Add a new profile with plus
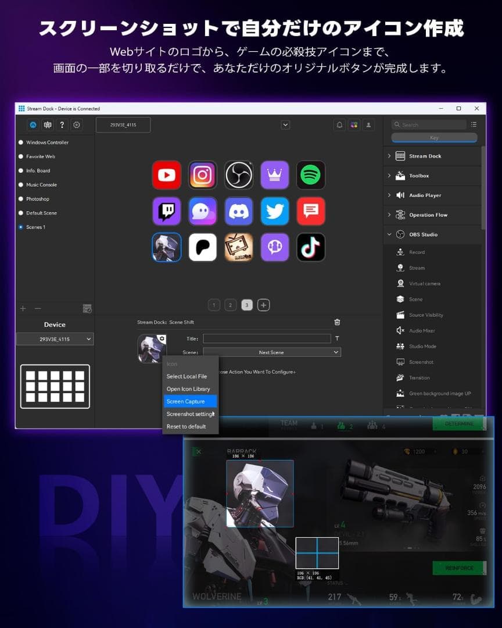 (23, 308)
